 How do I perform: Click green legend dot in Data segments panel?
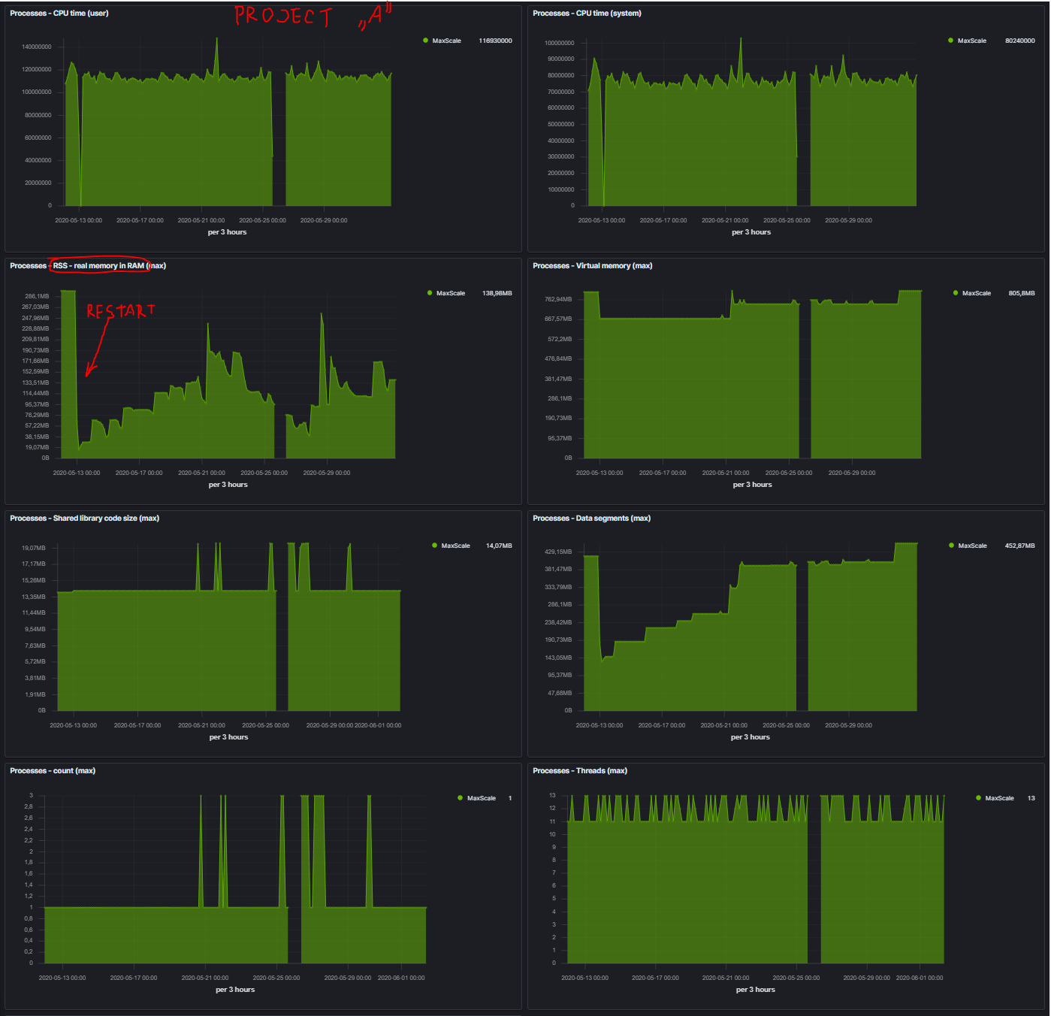951,546
